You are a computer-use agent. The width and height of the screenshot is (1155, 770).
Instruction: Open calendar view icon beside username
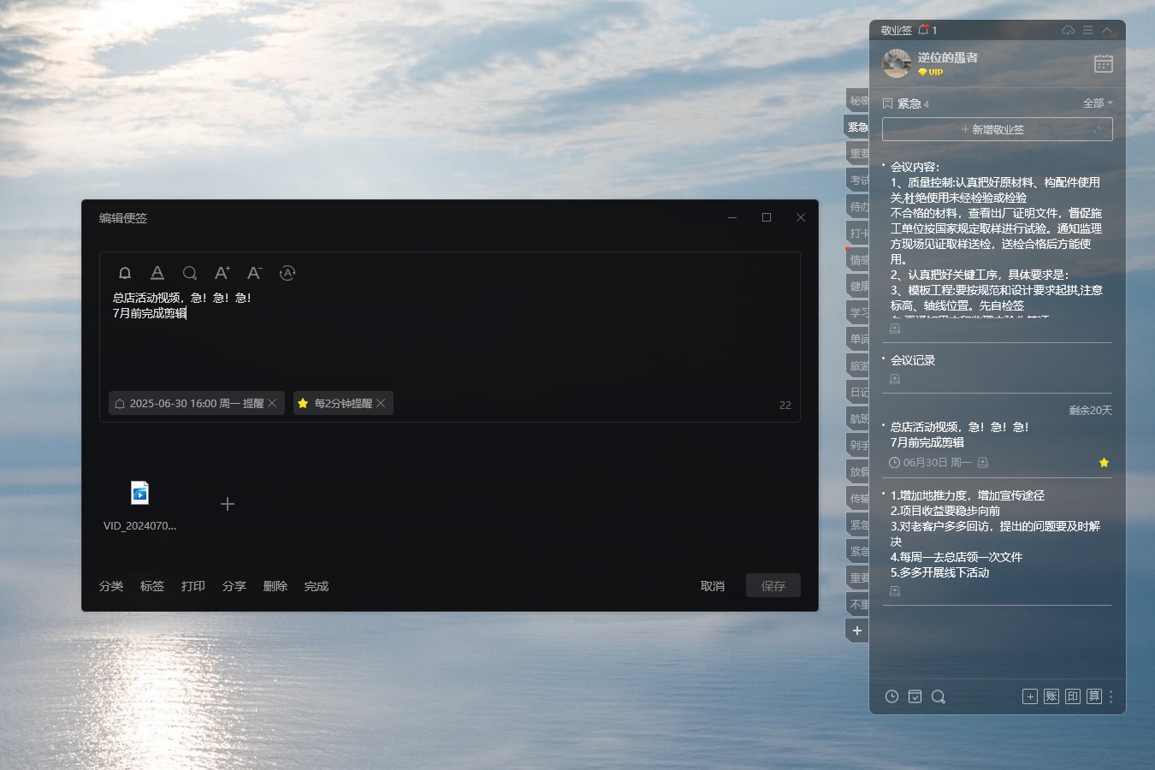coord(1104,63)
